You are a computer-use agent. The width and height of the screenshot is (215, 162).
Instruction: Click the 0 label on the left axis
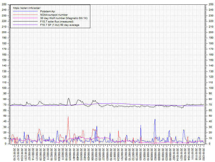pos(6,144)
